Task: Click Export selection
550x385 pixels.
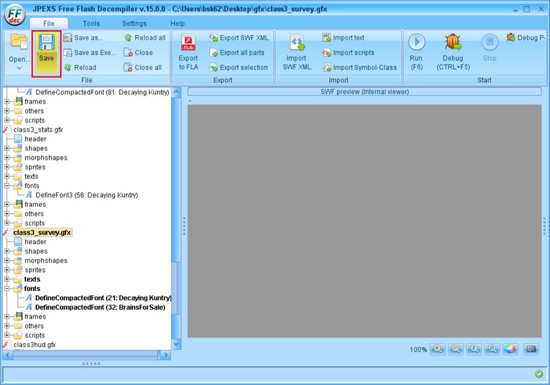Action: [239, 67]
